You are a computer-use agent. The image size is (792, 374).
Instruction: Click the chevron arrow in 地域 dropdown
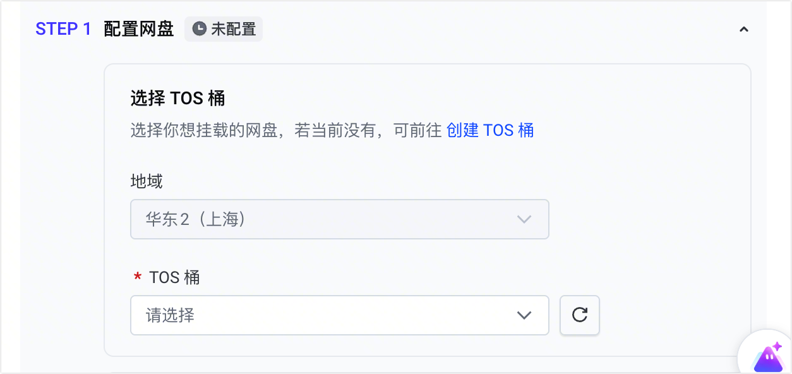tap(524, 219)
